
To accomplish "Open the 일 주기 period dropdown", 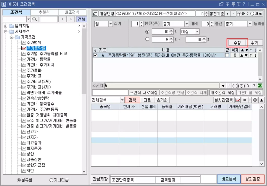I will point(111,24).
